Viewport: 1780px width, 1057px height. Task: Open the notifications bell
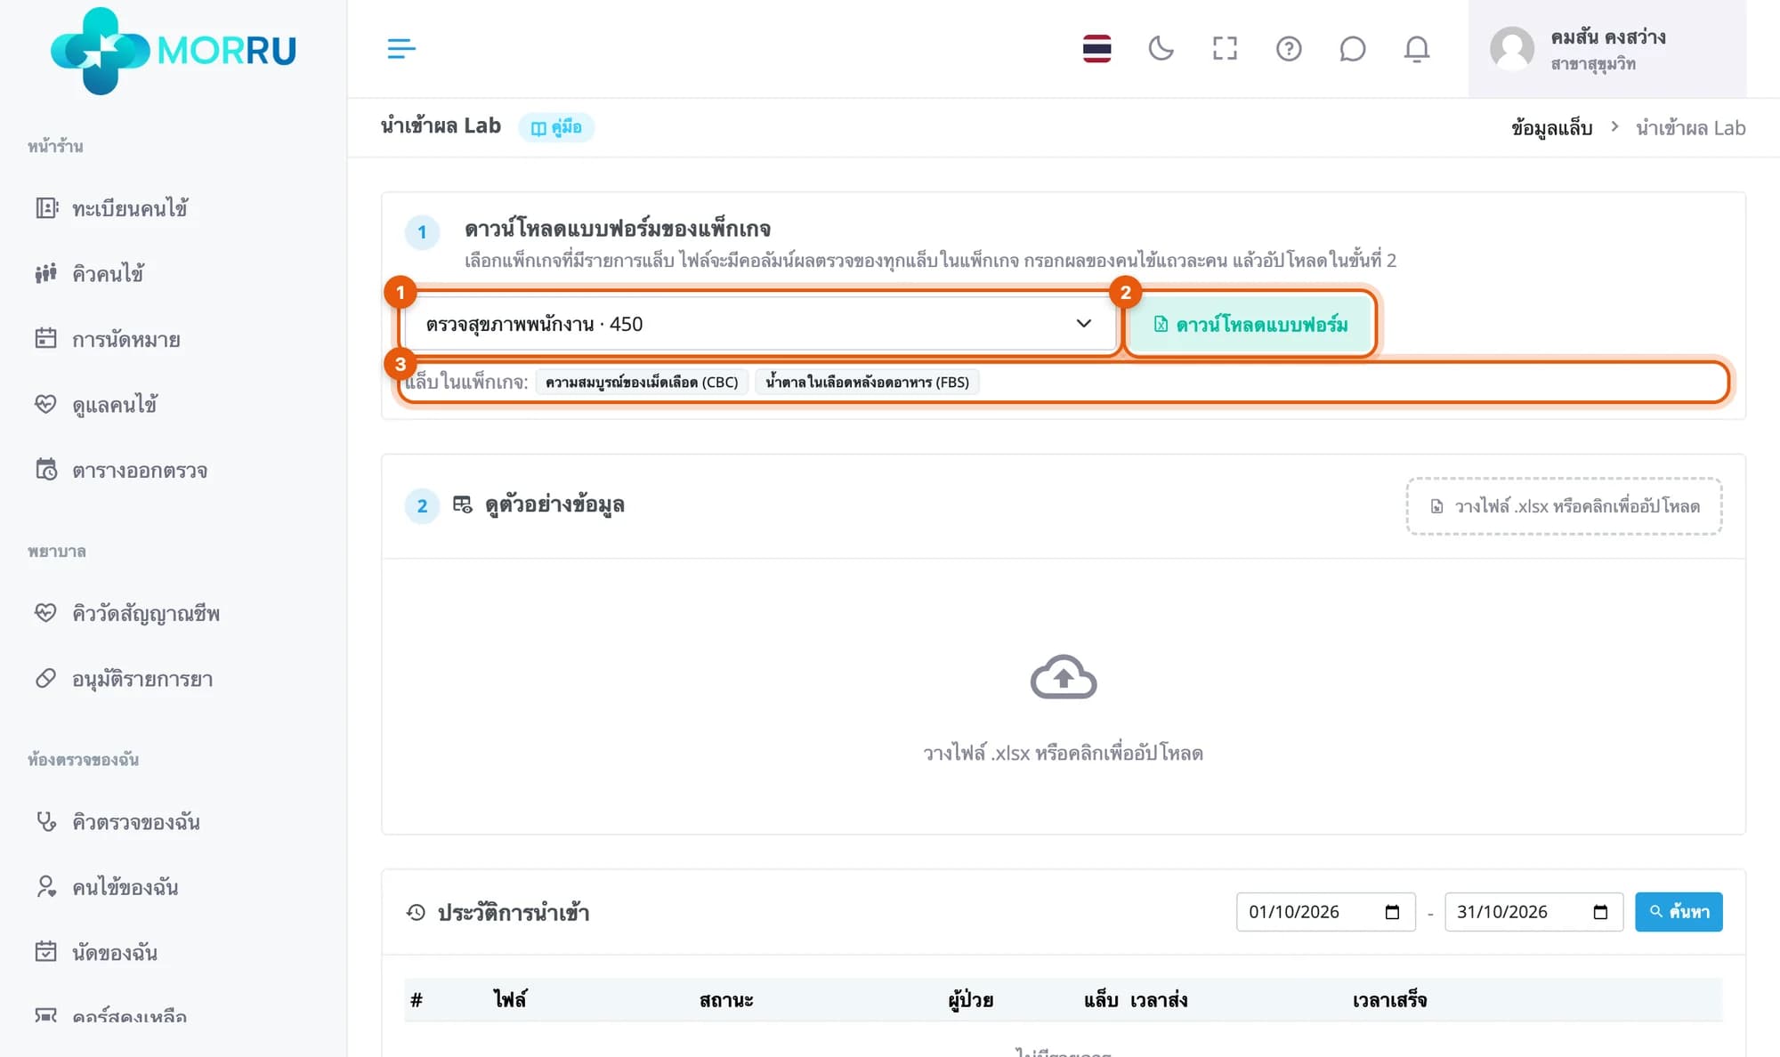click(1417, 49)
